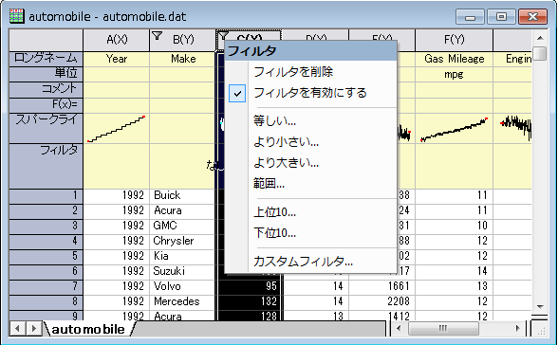Select the "フィルタを削除" menu entry

pos(293,72)
